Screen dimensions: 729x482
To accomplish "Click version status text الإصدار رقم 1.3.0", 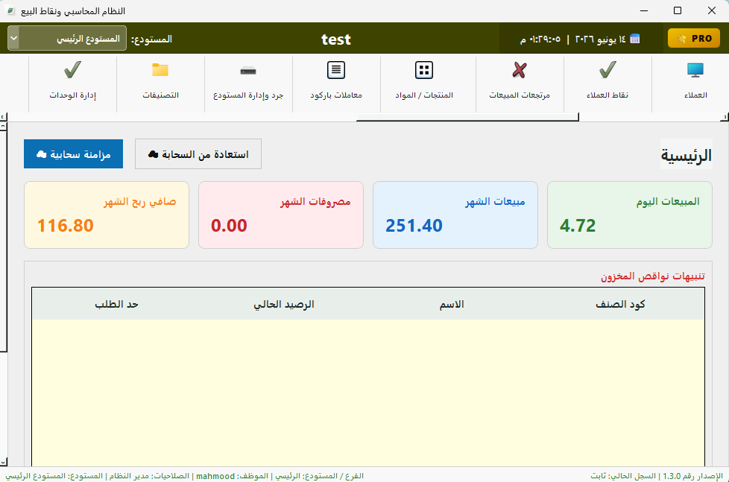I will coord(692,476).
